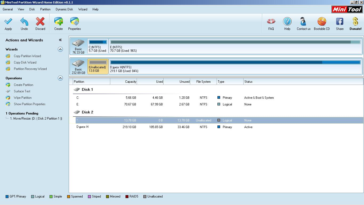This screenshot has width=364, height=205.
Task: Sort by Type column header
Action: tap(230, 82)
